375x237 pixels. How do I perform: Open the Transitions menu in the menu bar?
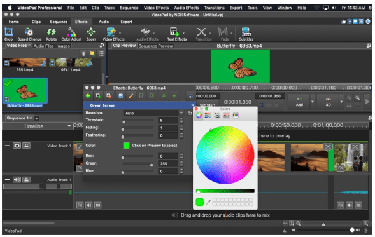coord(215,8)
